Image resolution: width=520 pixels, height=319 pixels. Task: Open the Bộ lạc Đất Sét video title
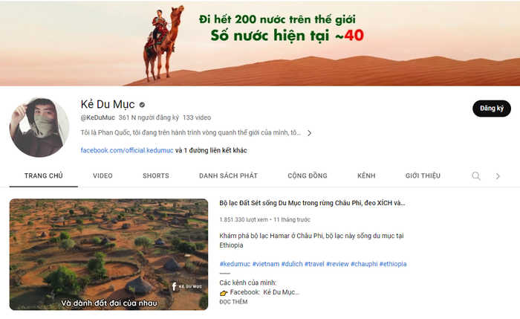[312, 203]
